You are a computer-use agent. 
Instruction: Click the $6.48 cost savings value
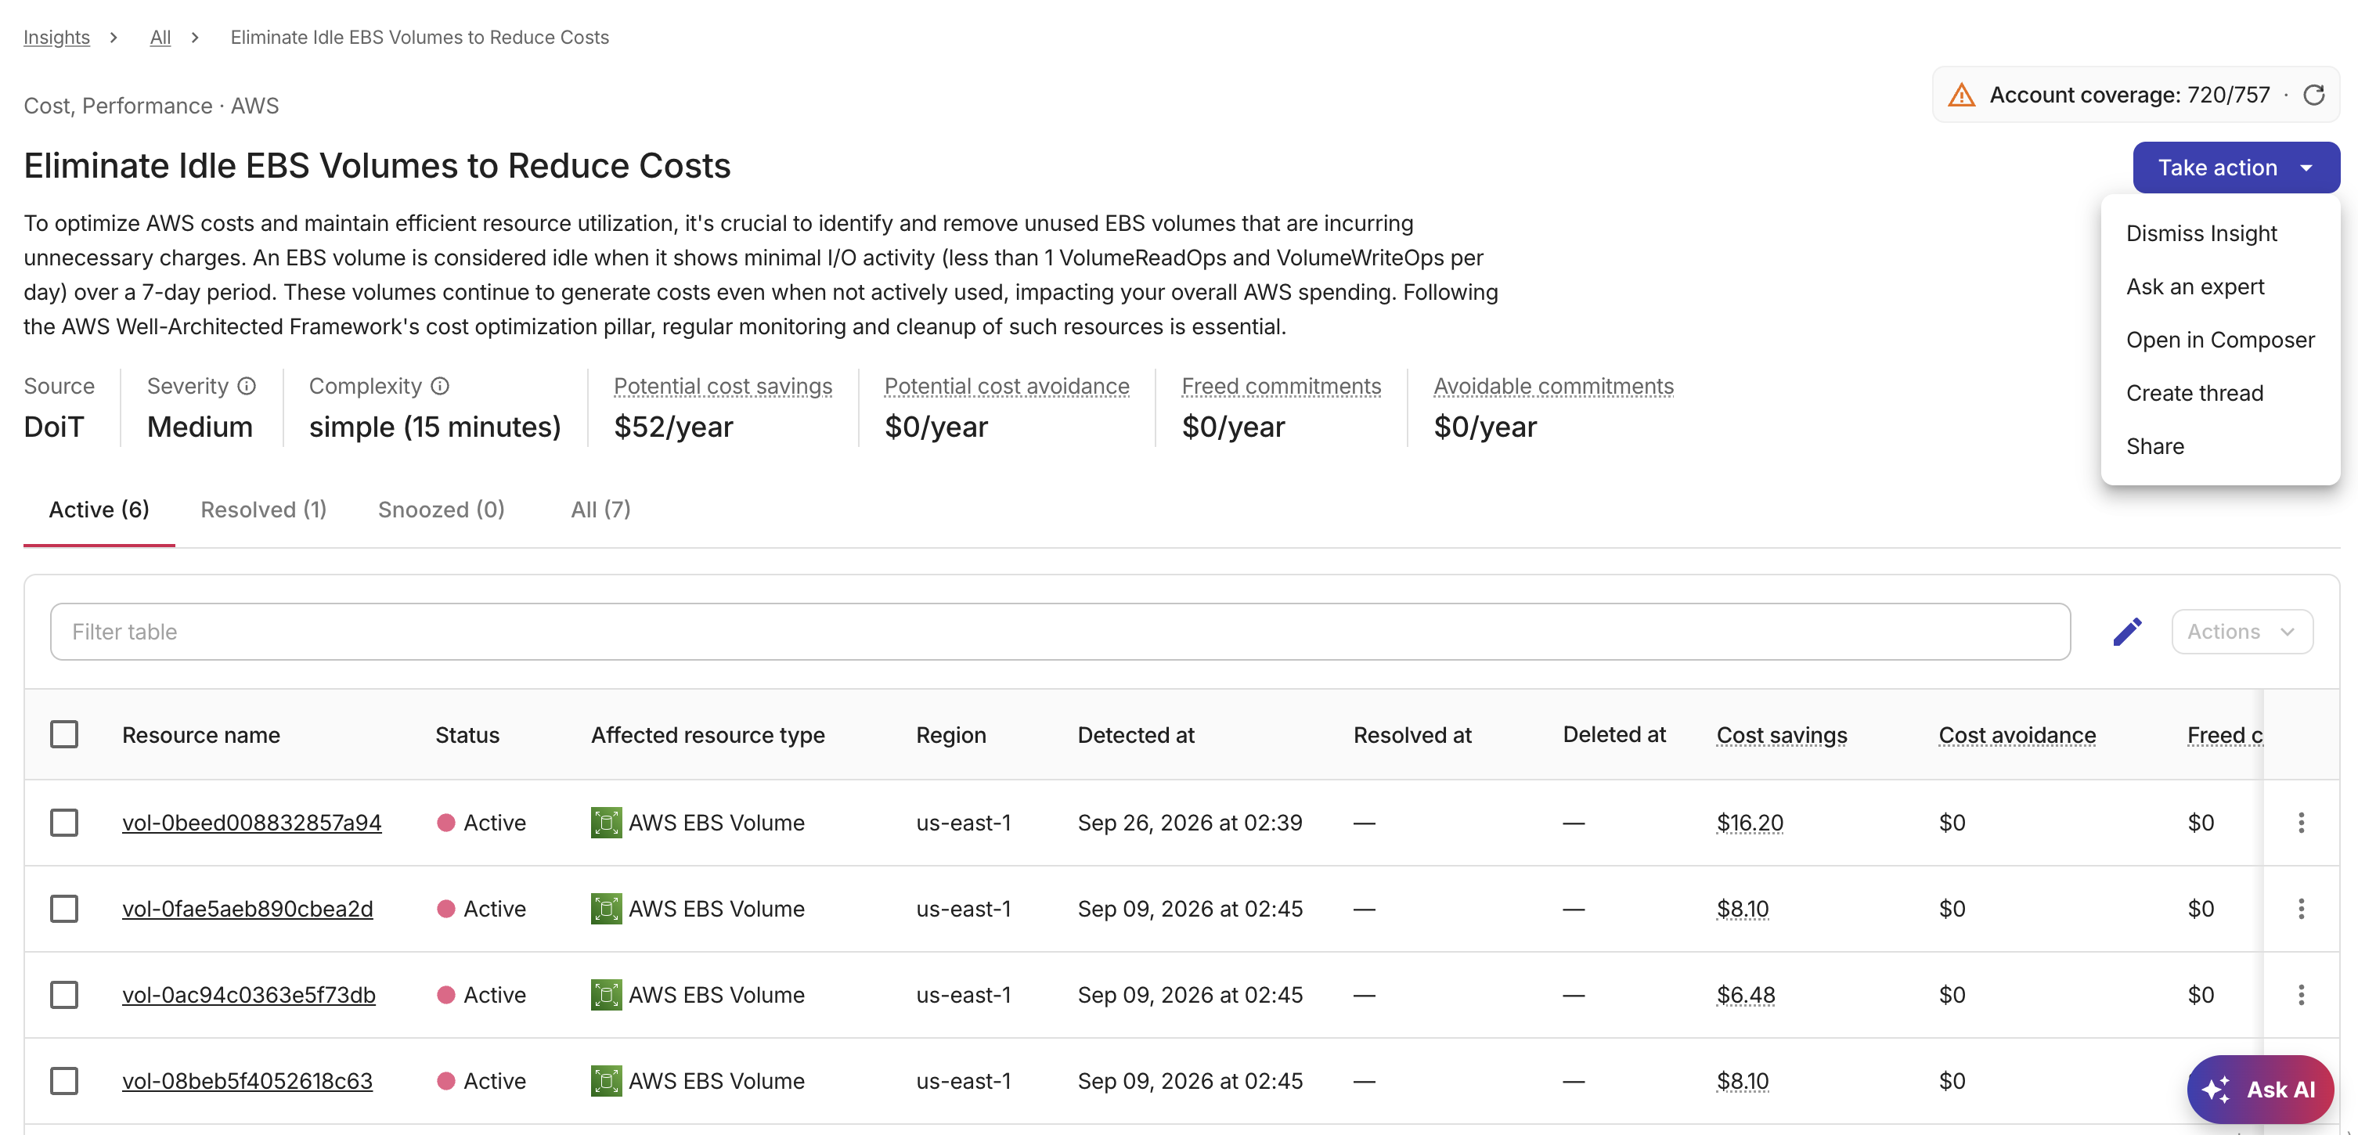[1746, 995]
